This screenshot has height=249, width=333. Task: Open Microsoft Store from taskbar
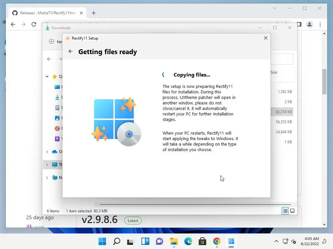pyautogui.click(x=202, y=241)
